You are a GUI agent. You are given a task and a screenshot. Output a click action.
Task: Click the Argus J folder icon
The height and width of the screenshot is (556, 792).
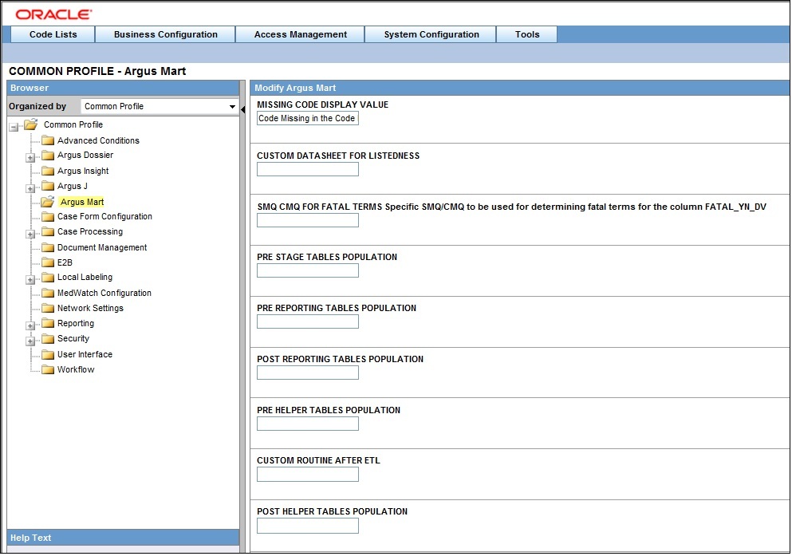pyautogui.click(x=48, y=186)
